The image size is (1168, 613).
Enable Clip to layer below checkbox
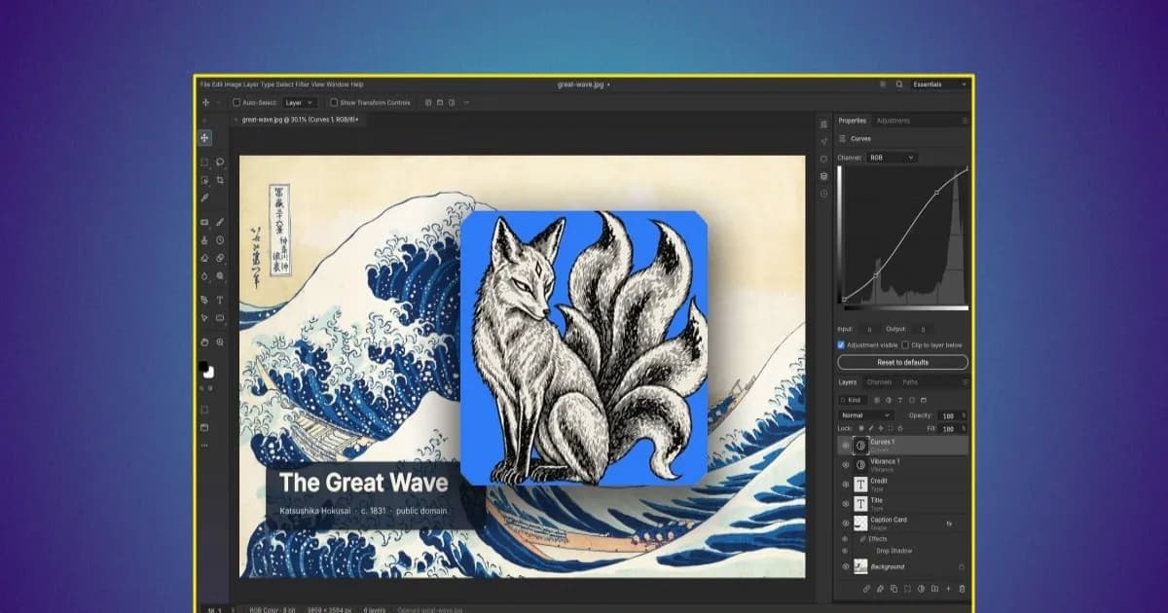tap(905, 344)
